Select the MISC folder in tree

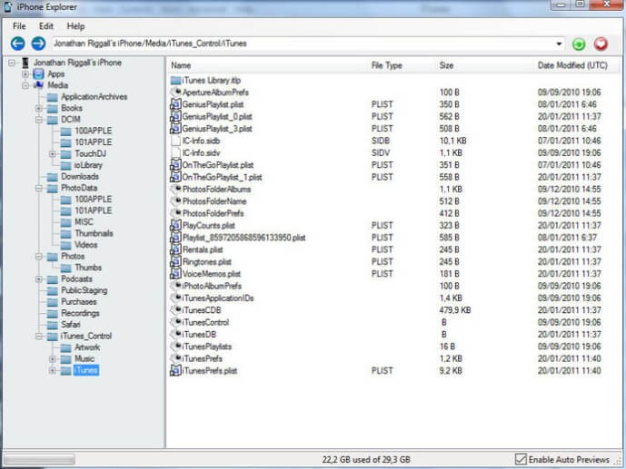tap(84, 222)
